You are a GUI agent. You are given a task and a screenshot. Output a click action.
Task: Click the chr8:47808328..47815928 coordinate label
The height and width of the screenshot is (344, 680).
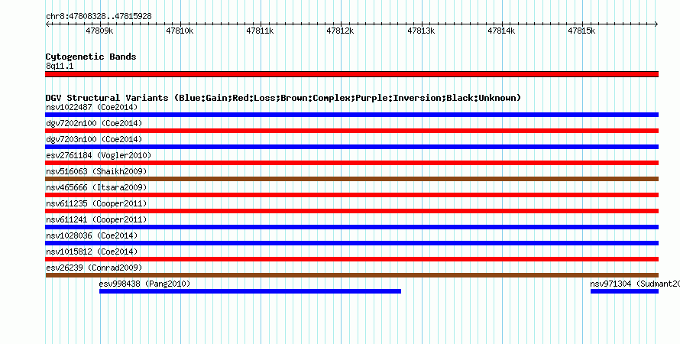(99, 17)
